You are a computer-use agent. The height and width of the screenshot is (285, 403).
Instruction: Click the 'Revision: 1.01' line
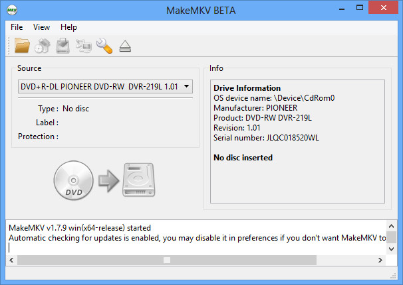(237, 128)
